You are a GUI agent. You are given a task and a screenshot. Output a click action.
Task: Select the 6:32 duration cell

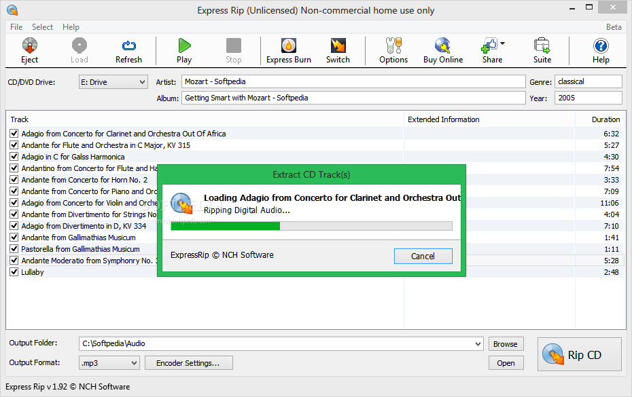[611, 134]
